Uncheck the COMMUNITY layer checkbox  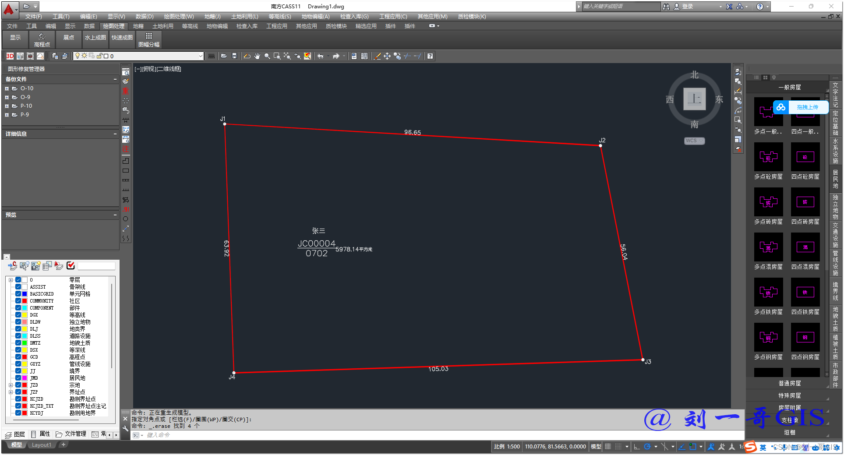tap(18, 301)
